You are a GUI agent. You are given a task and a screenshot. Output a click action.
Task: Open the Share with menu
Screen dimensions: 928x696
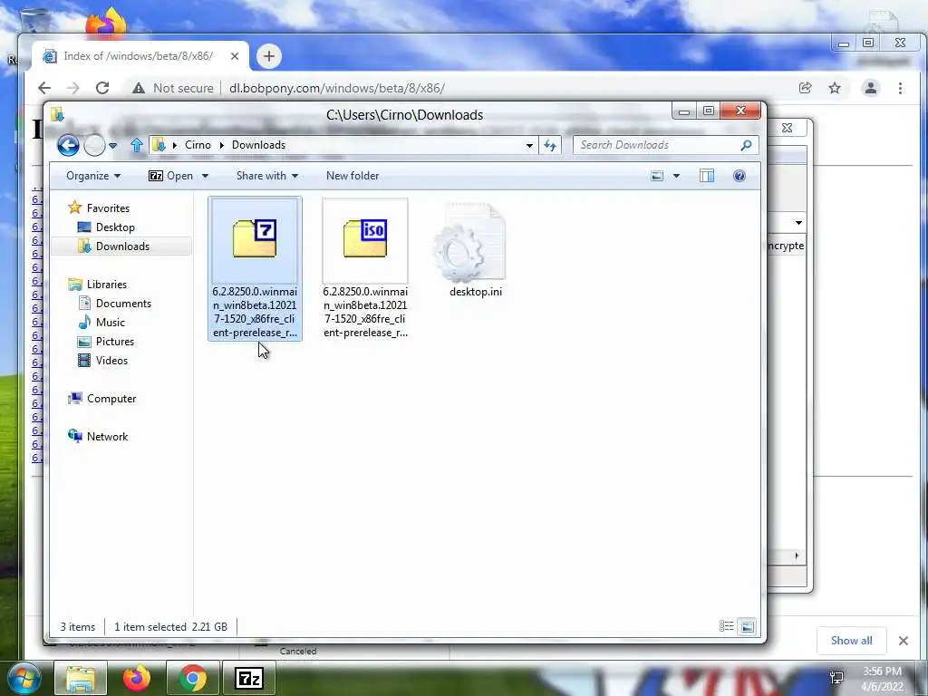coord(267,176)
